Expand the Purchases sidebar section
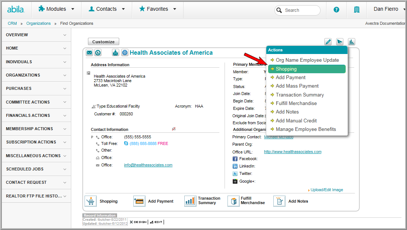The image size is (407, 230). (36, 89)
